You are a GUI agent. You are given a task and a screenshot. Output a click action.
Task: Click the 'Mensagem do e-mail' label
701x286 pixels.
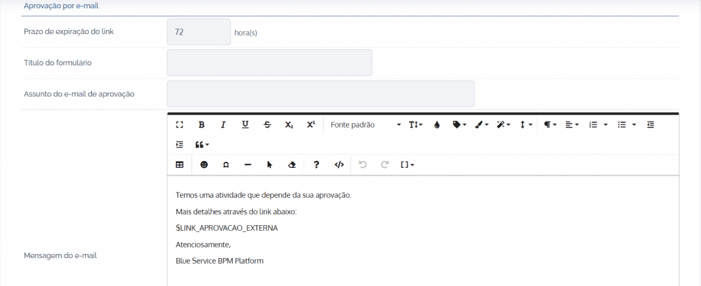(60, 256)
